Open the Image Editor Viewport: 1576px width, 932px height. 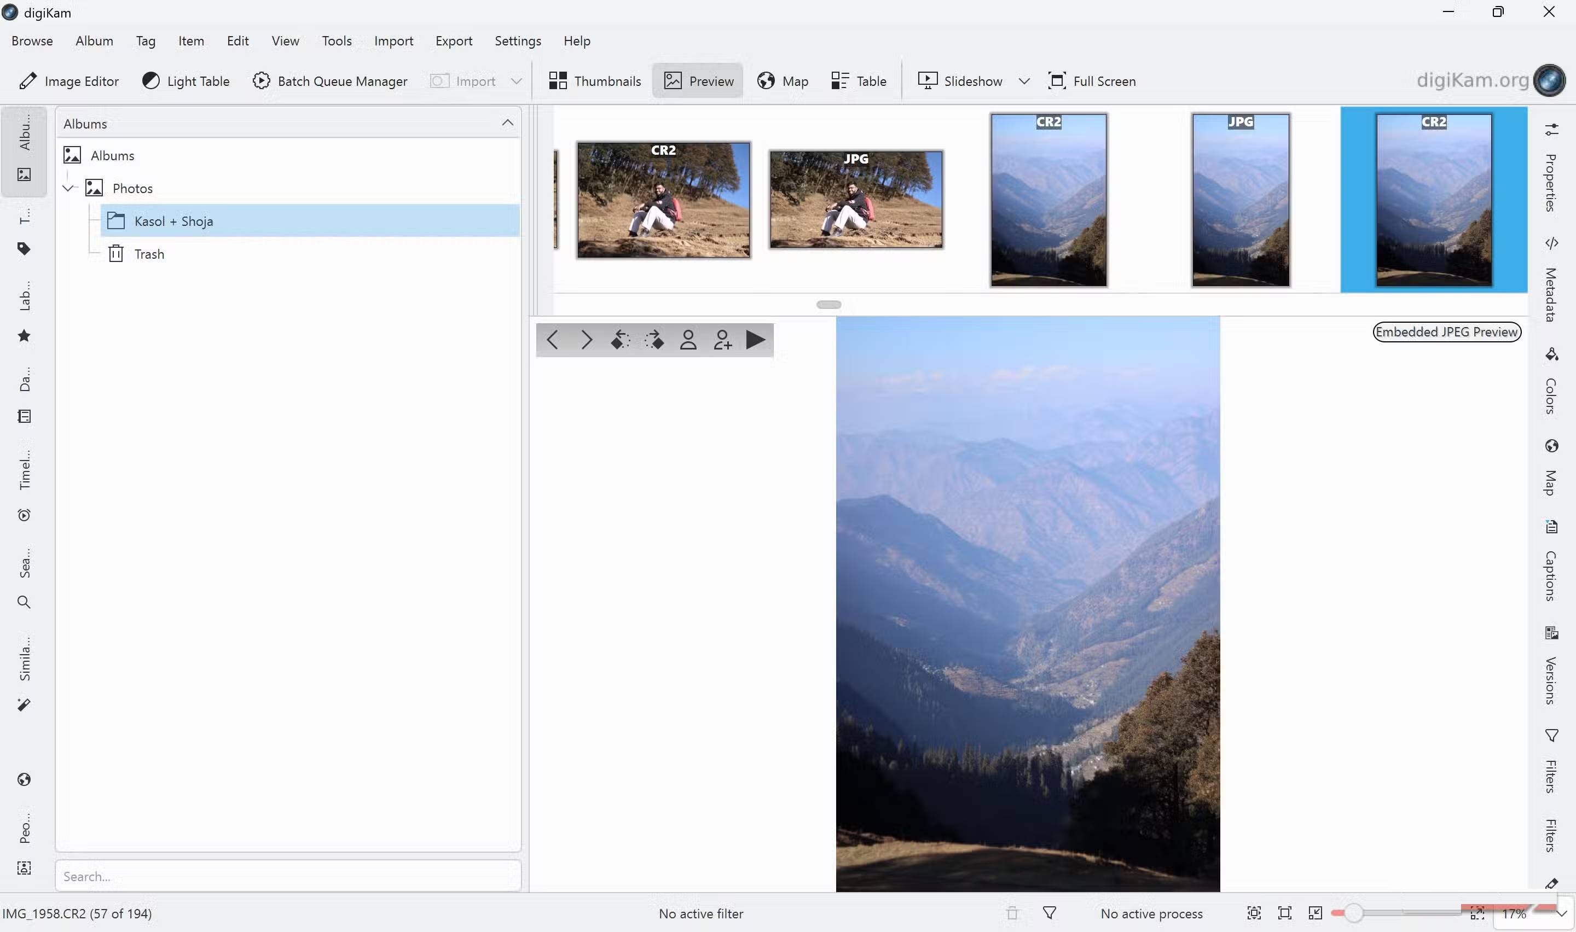click(69, 80)
